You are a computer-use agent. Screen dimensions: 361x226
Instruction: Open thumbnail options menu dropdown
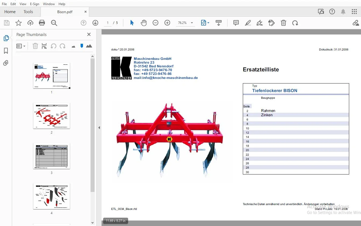click(21, 46)
